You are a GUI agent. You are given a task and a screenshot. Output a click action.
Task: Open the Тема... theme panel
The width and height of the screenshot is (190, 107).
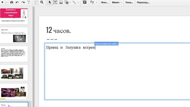coord(129,2)
